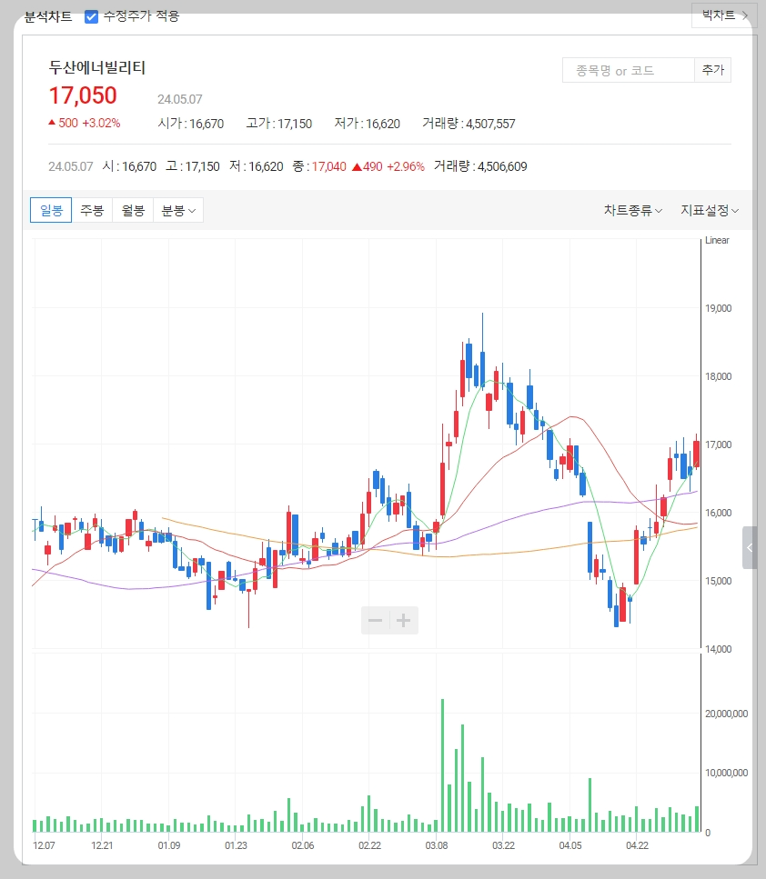Click the 14,000 price axis label

719,649
